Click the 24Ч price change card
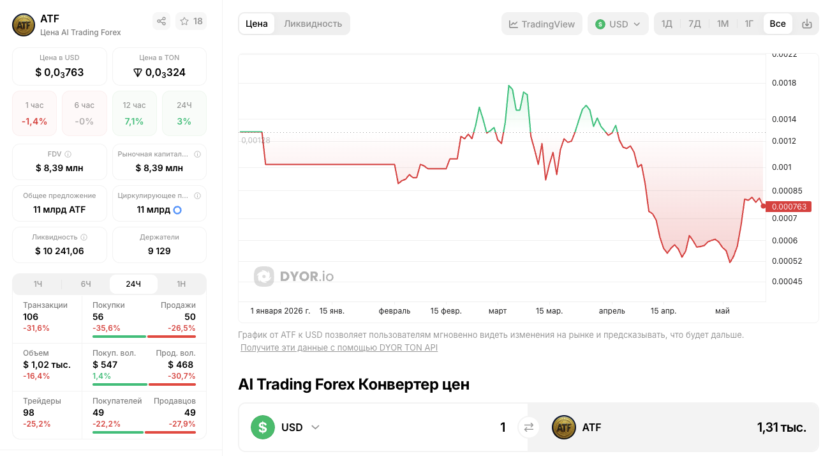The height and width of the screenshot is (456, 830). [184, 113]
